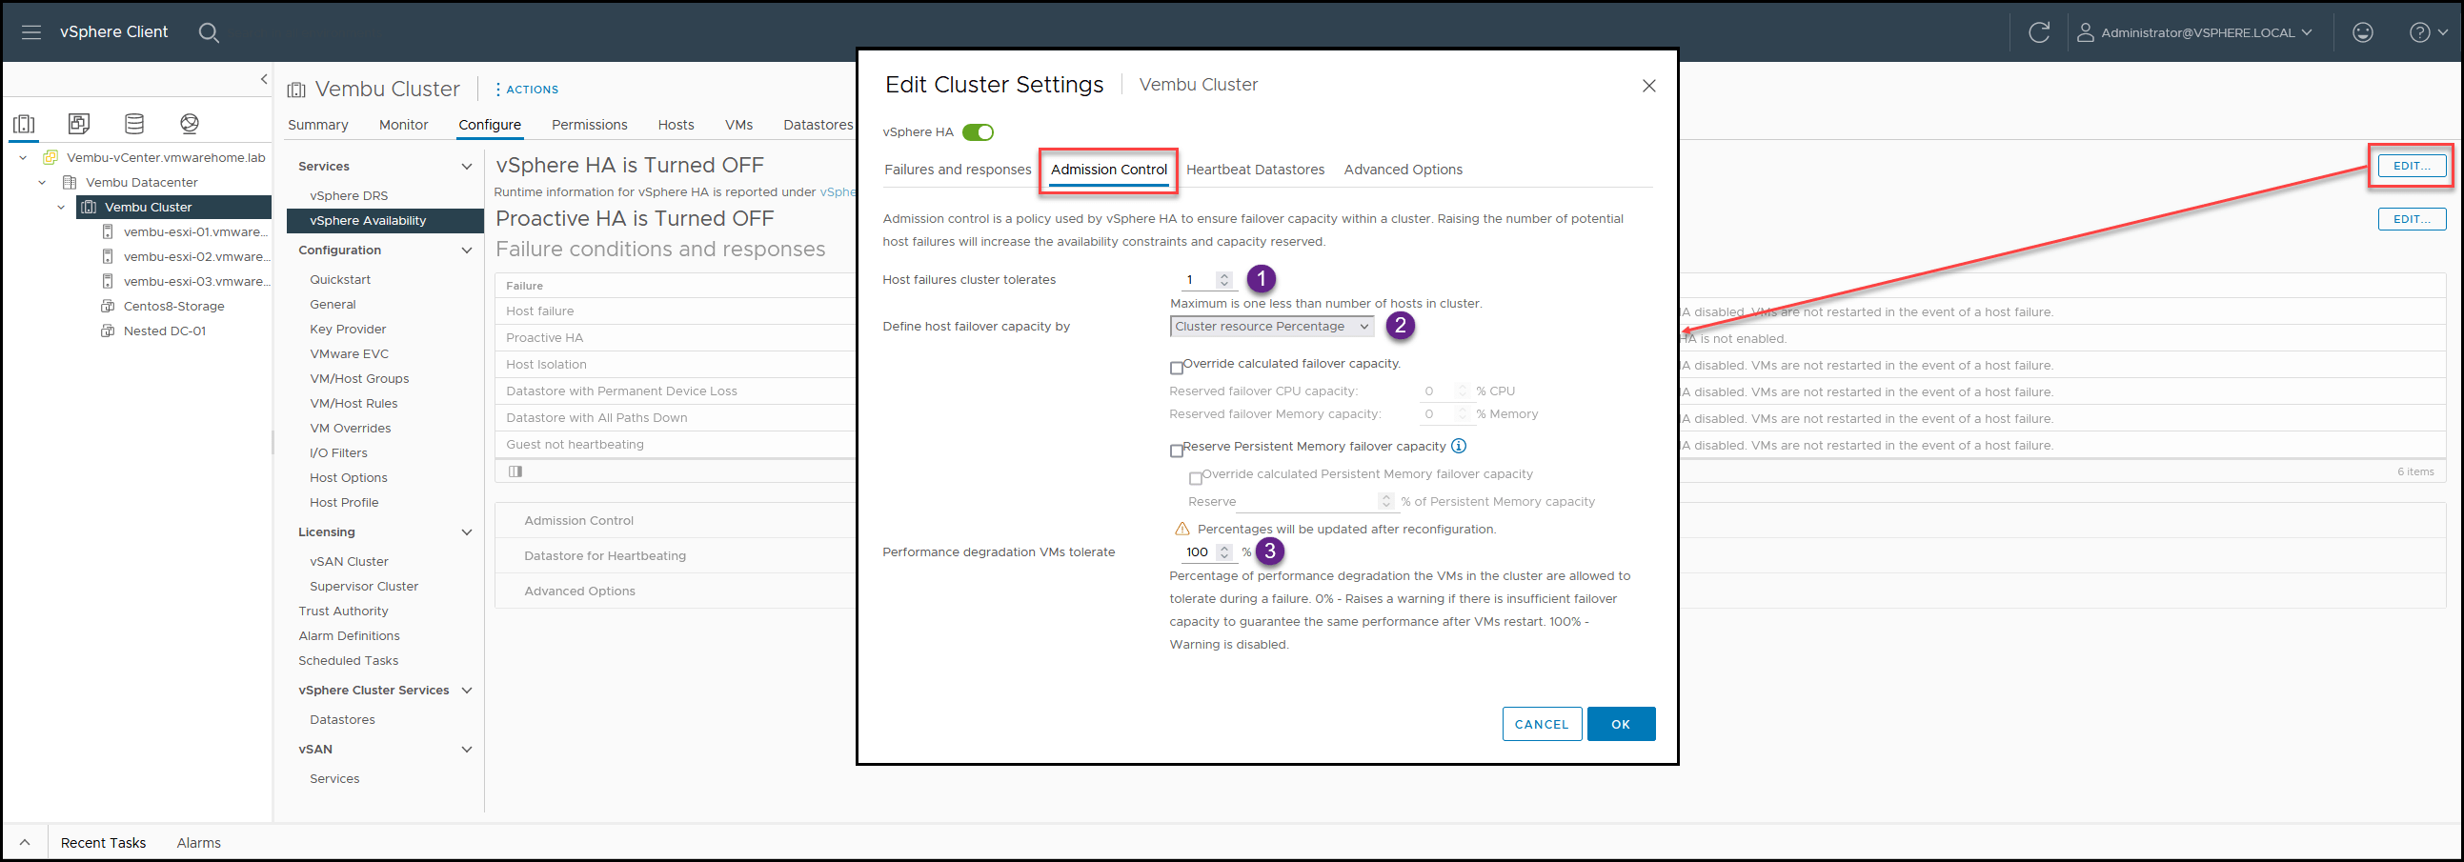Viewport: 2464px width, 862px height.
Task: Click OK to save cluster settings
Action: point(1621,725)
